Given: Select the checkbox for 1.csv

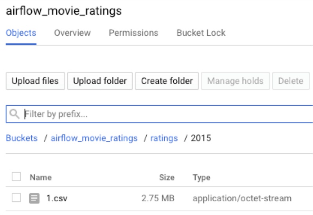Looking at the screenshot, I should tap(16, 198).
